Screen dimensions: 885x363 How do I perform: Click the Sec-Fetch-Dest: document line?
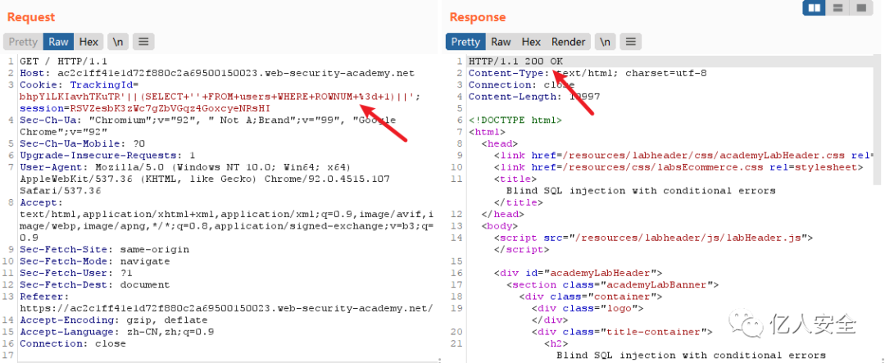(95, 285)
